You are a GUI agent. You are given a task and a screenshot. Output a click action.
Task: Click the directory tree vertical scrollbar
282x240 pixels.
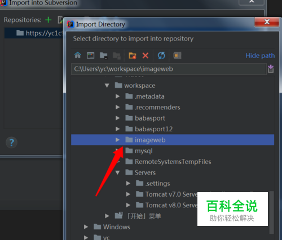pyautogui.click(x=271, y=212)
